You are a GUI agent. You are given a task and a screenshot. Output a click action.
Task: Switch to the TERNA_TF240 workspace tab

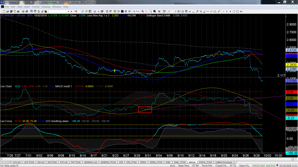pyautogui.click(x=156, y=162)
